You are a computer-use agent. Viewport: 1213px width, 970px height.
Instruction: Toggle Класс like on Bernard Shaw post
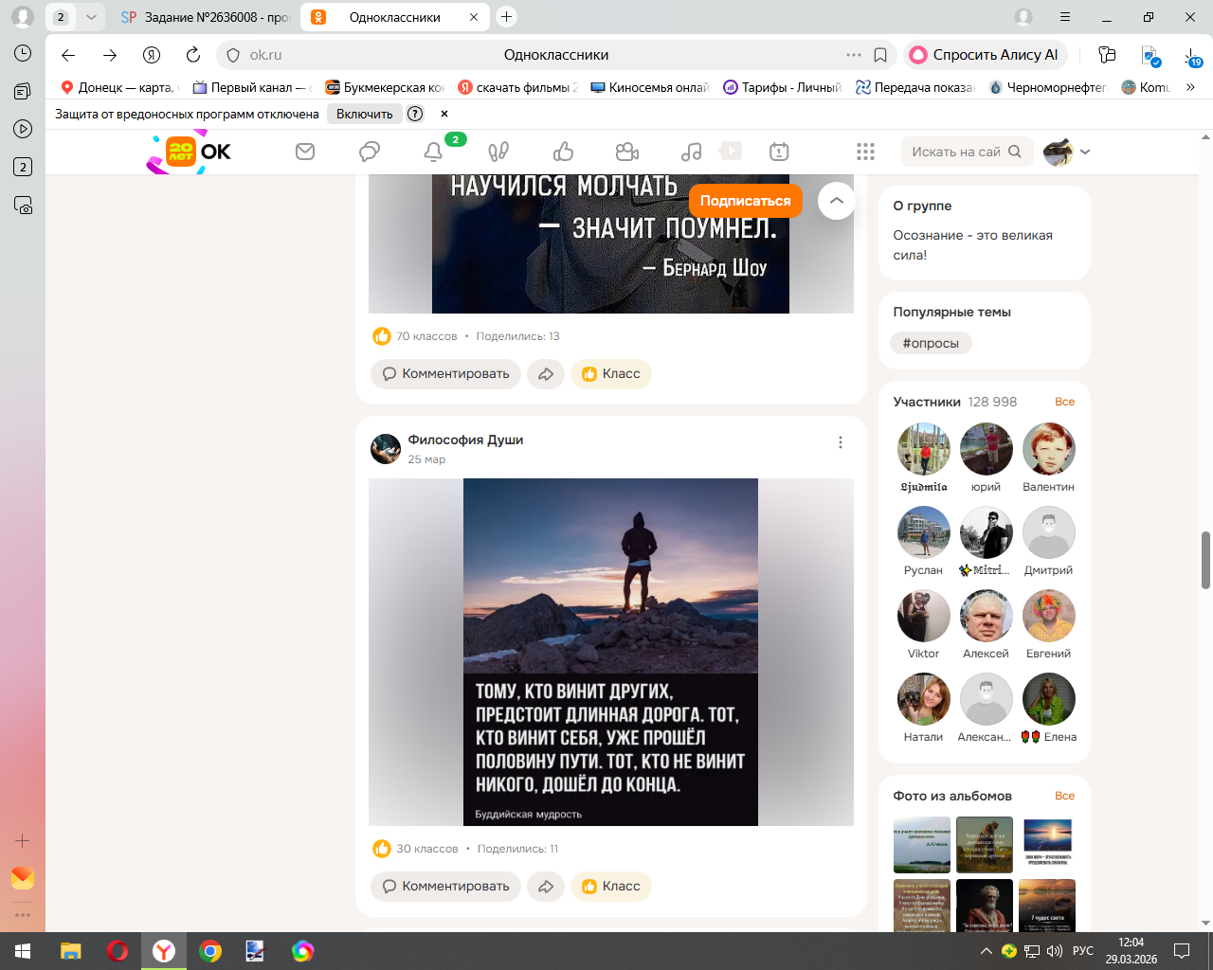(611, 374)
